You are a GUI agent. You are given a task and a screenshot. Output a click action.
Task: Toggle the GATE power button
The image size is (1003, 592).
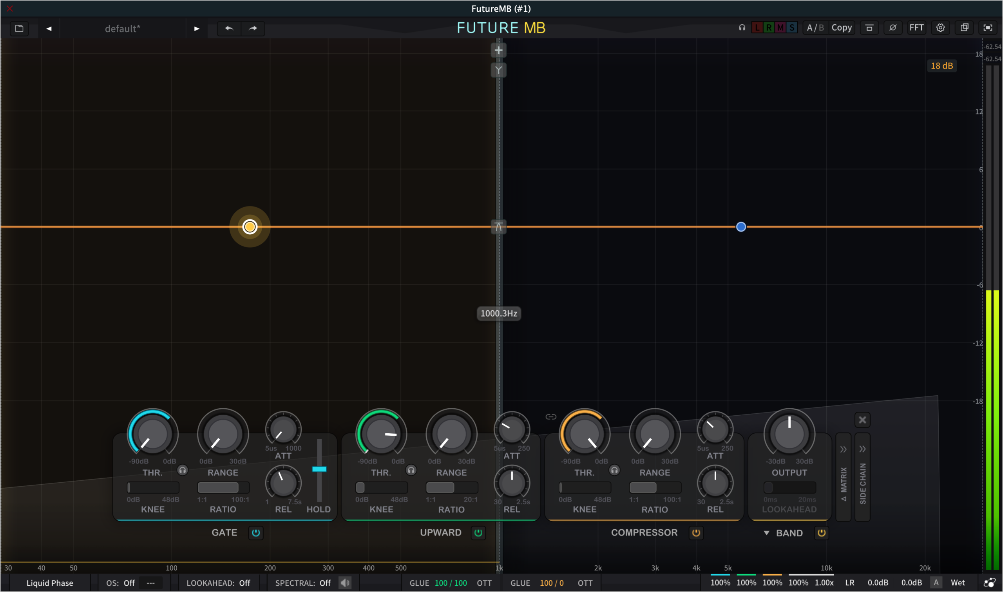point(255,533)
